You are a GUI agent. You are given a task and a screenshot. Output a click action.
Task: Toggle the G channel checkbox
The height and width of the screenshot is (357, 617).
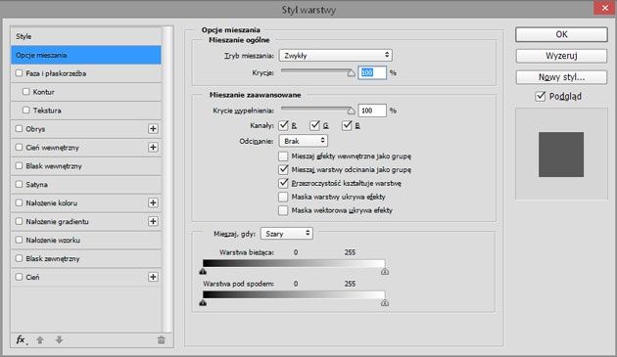coord(314,125)
